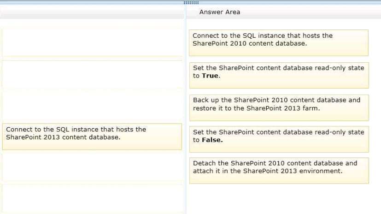381x214 pixels.
Task: Click the bold word False
Action: click(212, 140)
